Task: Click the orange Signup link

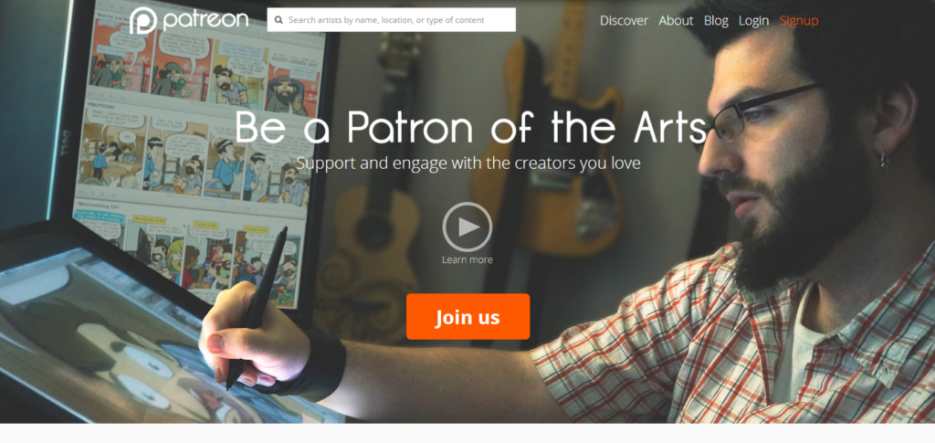Action: click(799, 20)
